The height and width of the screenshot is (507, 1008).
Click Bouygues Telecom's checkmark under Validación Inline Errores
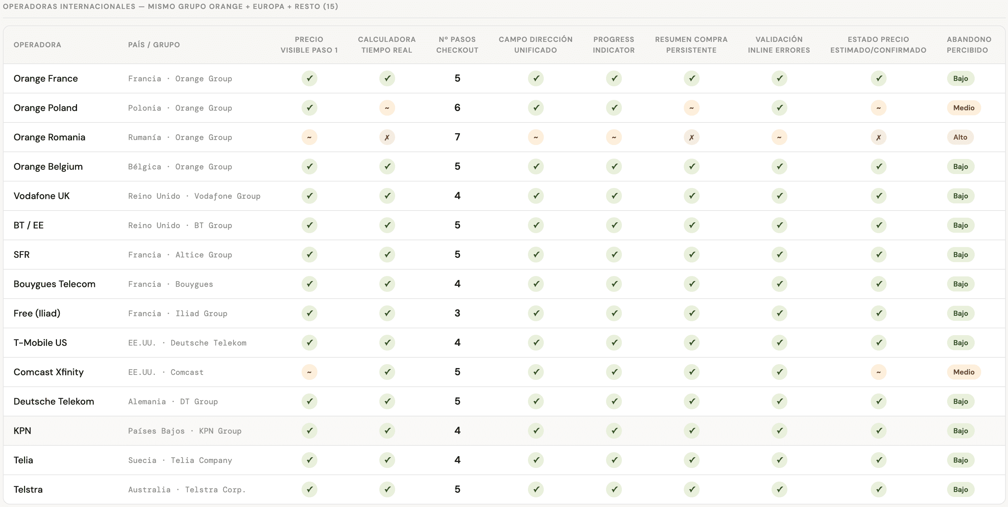point(779,284)
